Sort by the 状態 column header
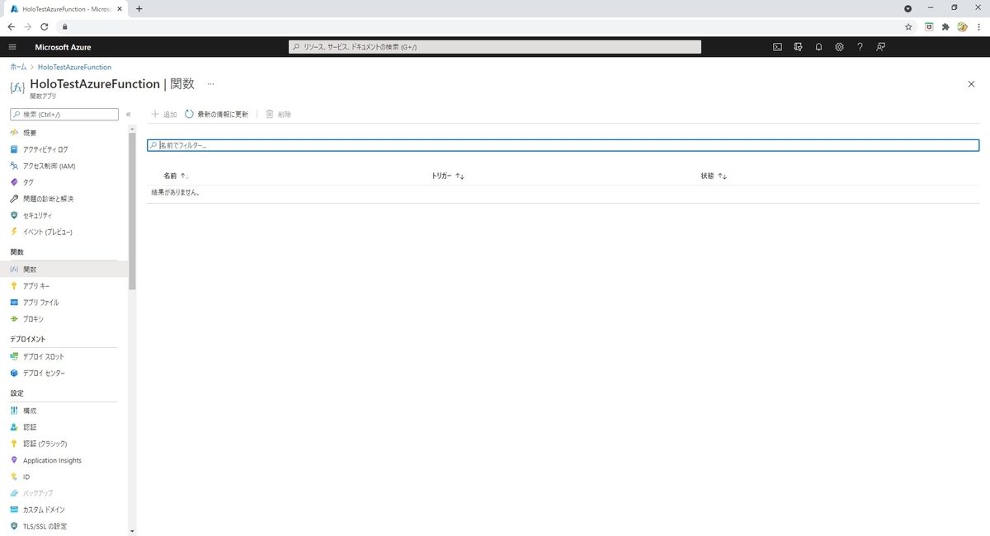Image resolution: width=990 pixels, height=536 pixels. click(x=714, y=176)
